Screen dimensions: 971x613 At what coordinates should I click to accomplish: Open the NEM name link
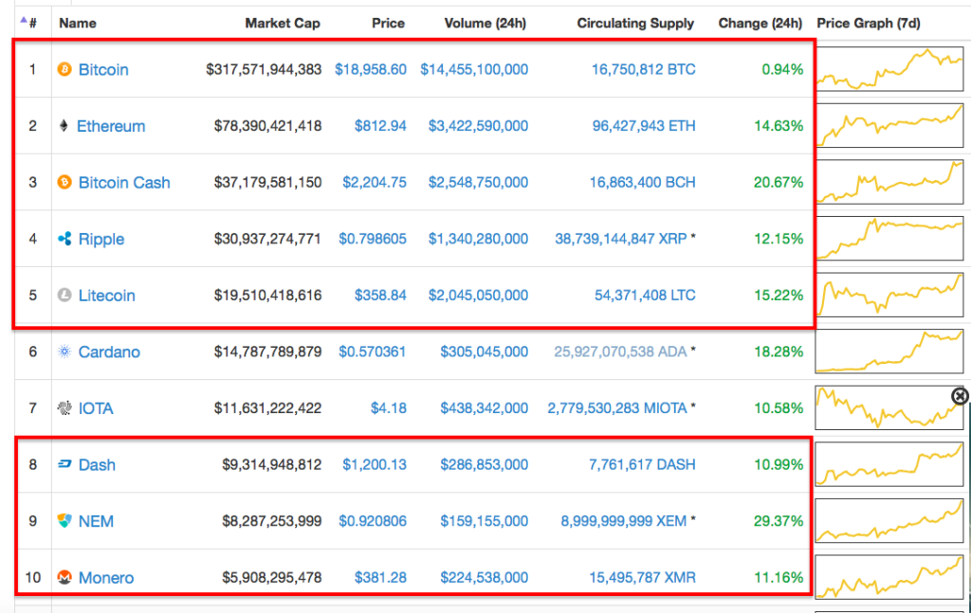click(96, 521)
